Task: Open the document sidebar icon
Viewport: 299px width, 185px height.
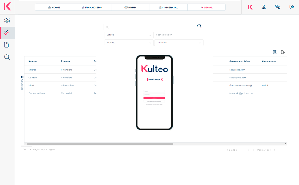Action: (x=6, y=45)
